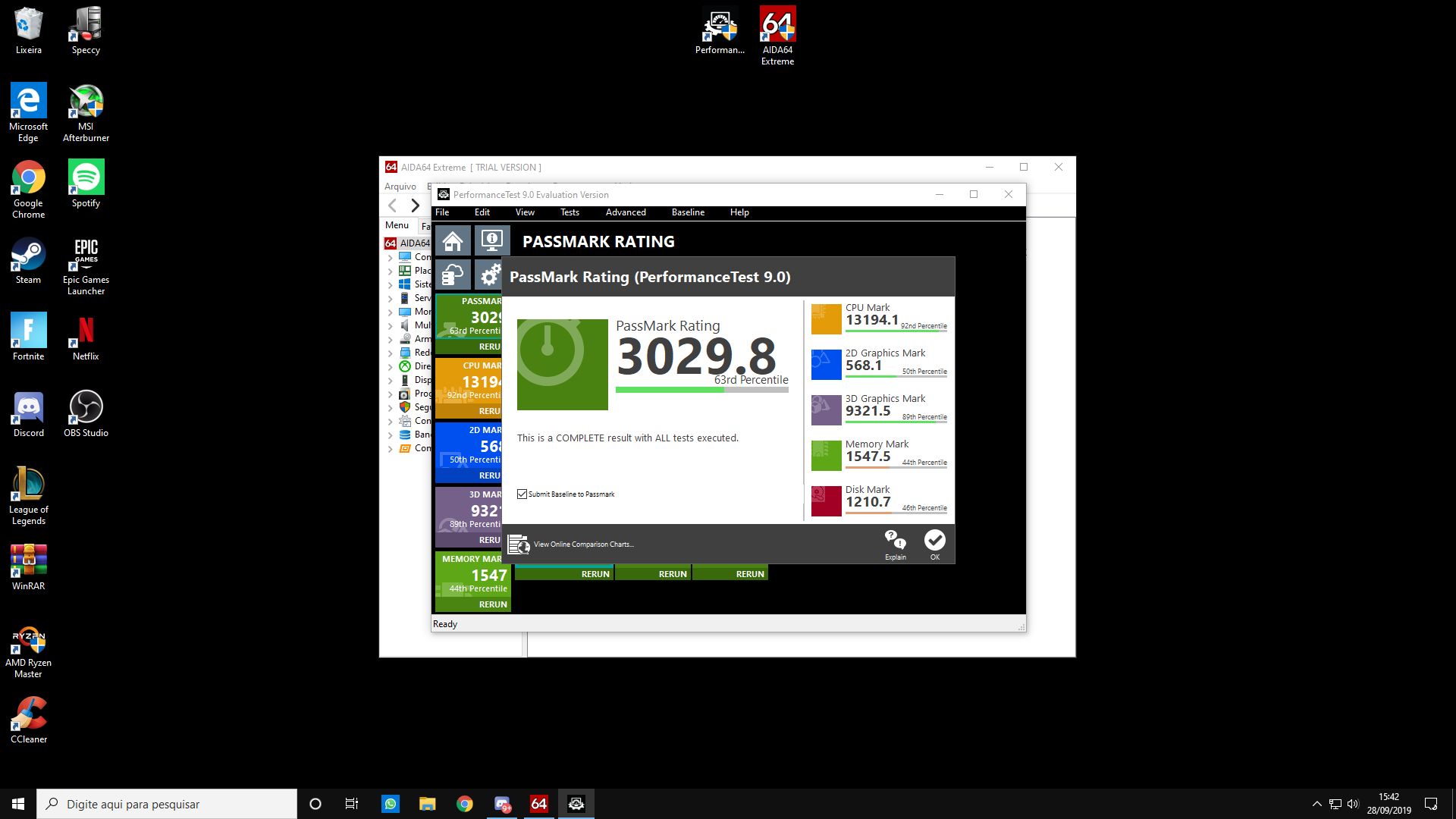Image resolution: width=1456 pixels, height=819 pixels.
Task: Switch to AIDA64 via its taskbar icon
Action: click(539, 804)
